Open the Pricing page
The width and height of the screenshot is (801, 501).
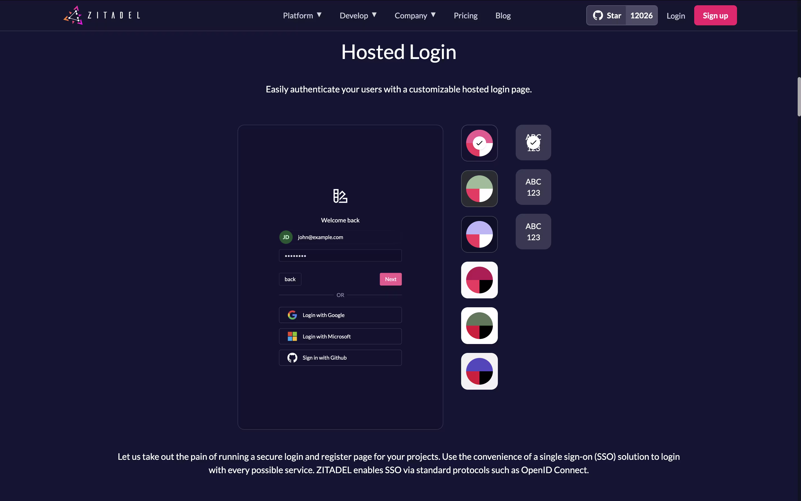[x=465, y=16]
